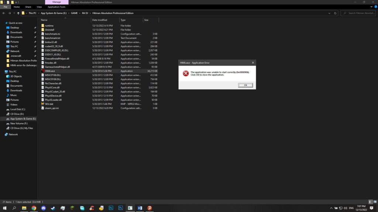Viewport: 378px width, 212px height.
Task: Open the File menu
Action: coord(6,7)
